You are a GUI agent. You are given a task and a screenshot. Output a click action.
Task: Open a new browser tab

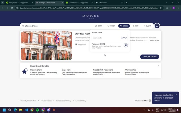coord(126,3)
